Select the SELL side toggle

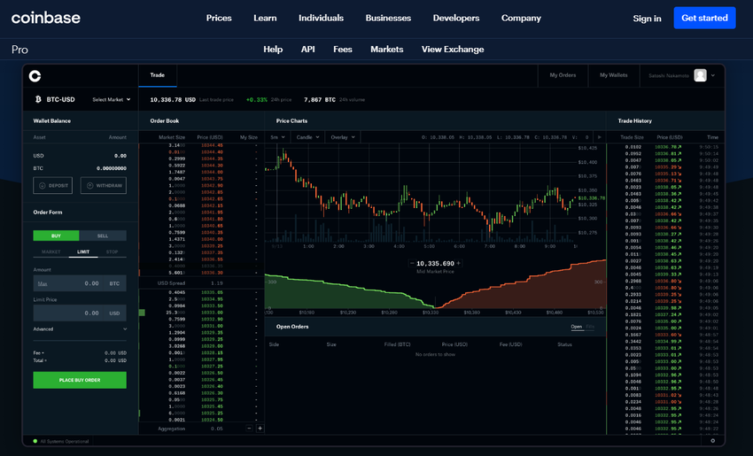tap(103, 236)
